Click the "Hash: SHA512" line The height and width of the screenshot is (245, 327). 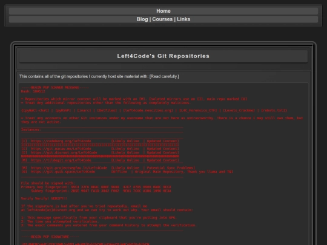33,91
